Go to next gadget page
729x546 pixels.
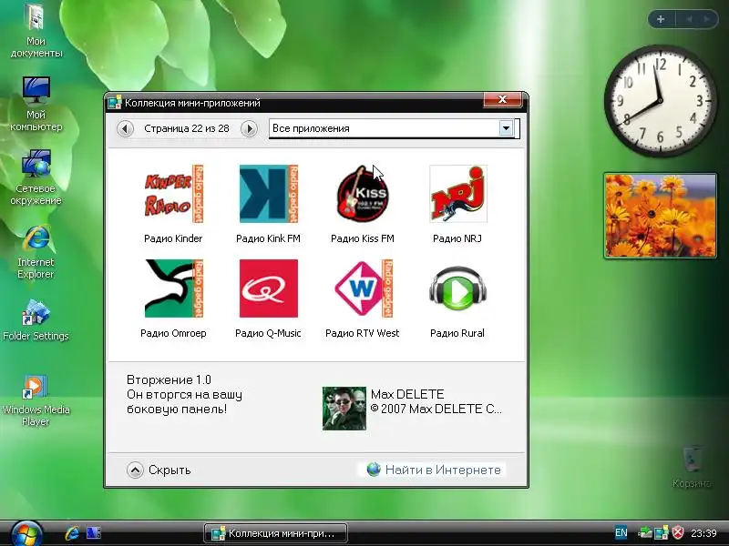(x=249, y=128)
